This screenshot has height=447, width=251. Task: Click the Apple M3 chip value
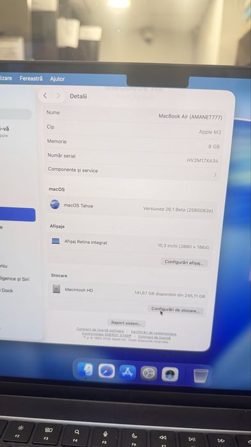tap(209, 132)
